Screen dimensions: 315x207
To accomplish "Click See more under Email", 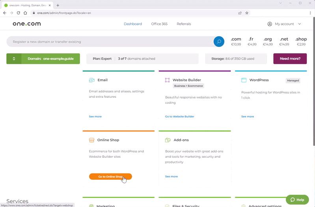I will point(95,117).
